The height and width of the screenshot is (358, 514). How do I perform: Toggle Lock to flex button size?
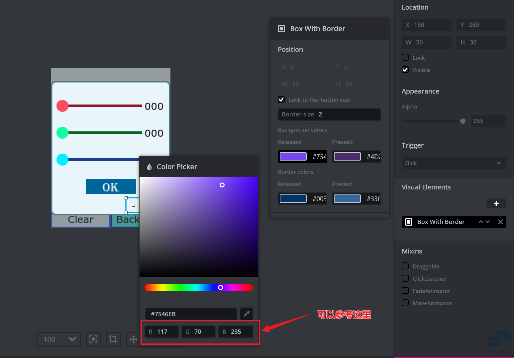[x=281, y=100]
